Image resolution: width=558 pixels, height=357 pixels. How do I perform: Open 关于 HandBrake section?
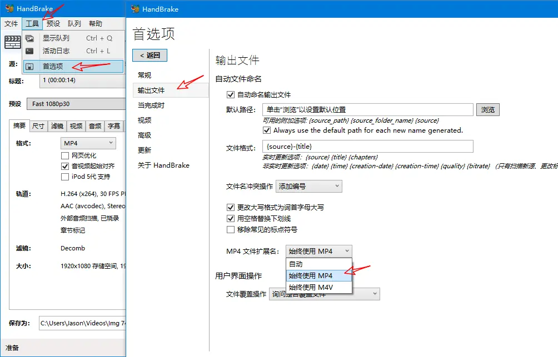point(171,165)
